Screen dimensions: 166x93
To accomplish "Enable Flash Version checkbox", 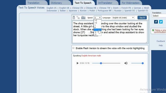I will (x=73, y=48).
